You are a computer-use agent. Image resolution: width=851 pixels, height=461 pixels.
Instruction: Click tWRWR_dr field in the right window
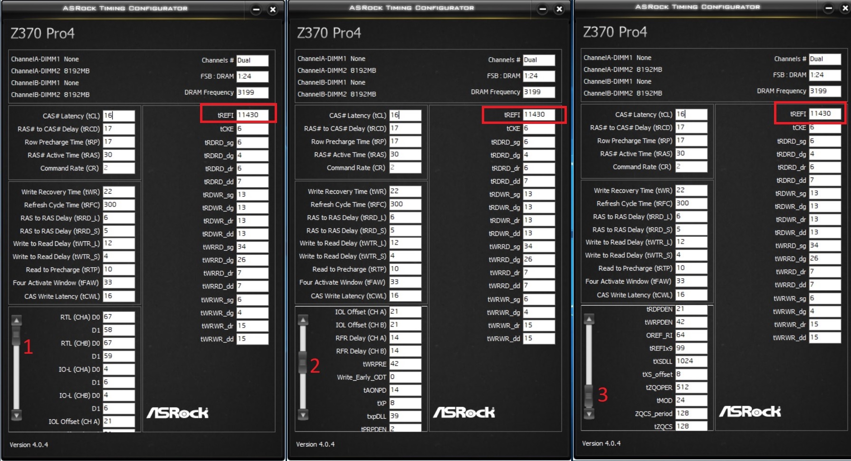(x=825, y=324)
